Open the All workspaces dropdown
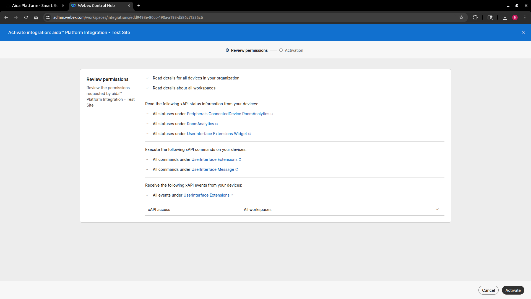 click(x=257, y=210)
